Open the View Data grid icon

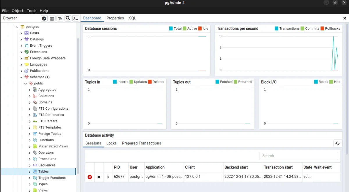tap(52, 18)
